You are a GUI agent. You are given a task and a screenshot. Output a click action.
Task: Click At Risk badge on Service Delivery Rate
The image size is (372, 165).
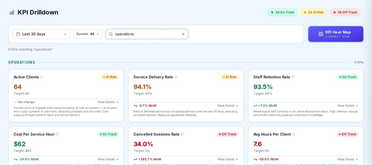click(x=230, y=77)
